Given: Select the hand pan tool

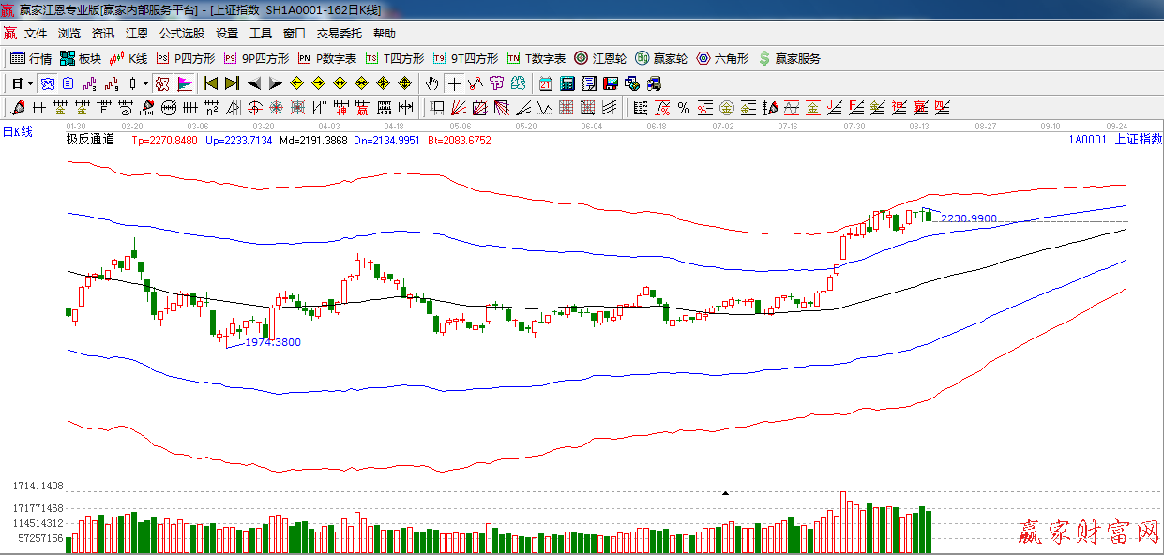Looking at the screenshot, I should [x=431, y=83].
